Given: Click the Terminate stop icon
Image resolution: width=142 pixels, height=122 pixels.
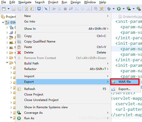Looking at the screenshot, I should point(65,9).
